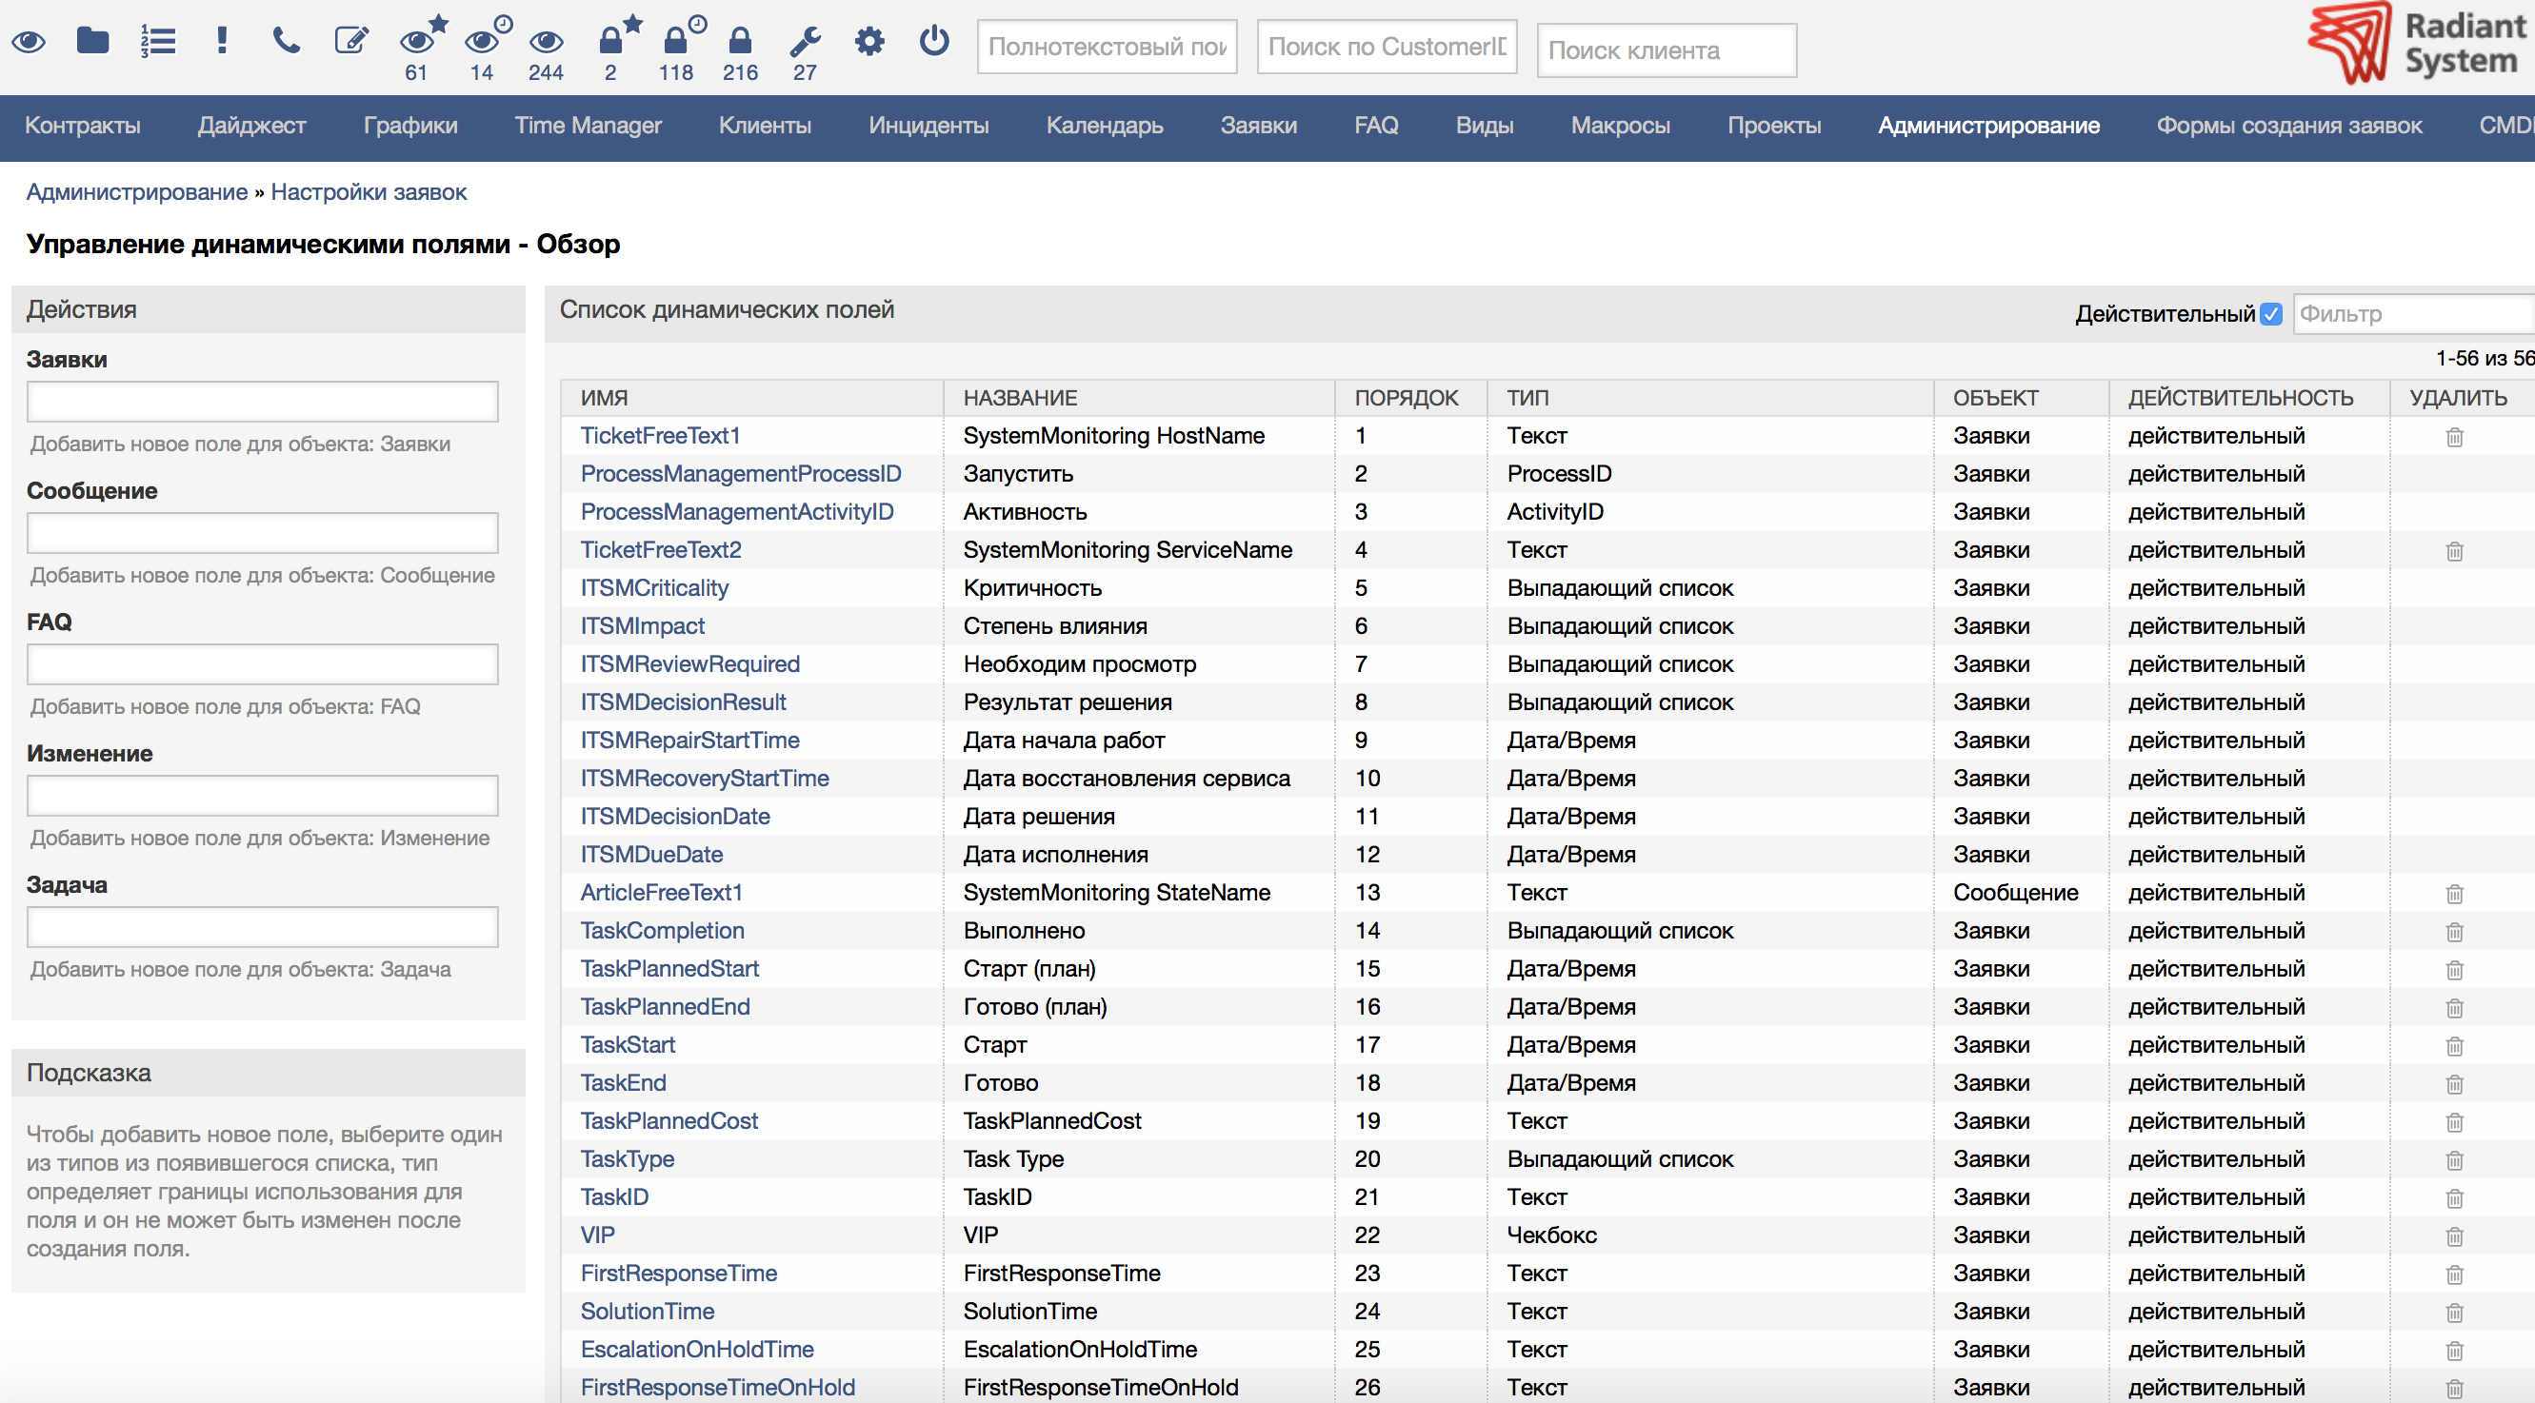Open the exclamation mark escalation icon
Image resolution: width=2535 pixels, height=1403 pixels.
(222, 40)
